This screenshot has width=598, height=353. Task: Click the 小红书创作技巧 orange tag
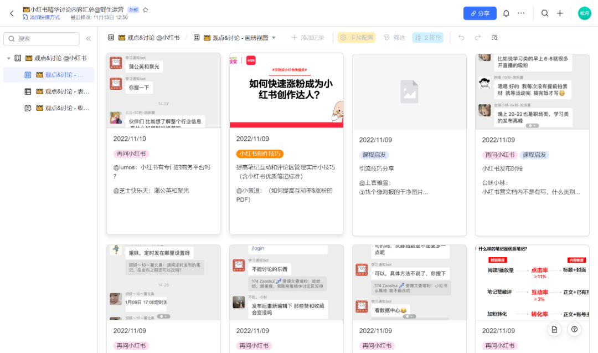pos(260,154)
